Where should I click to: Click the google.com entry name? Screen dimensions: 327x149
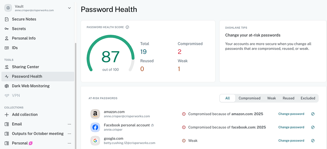(113, 139)
